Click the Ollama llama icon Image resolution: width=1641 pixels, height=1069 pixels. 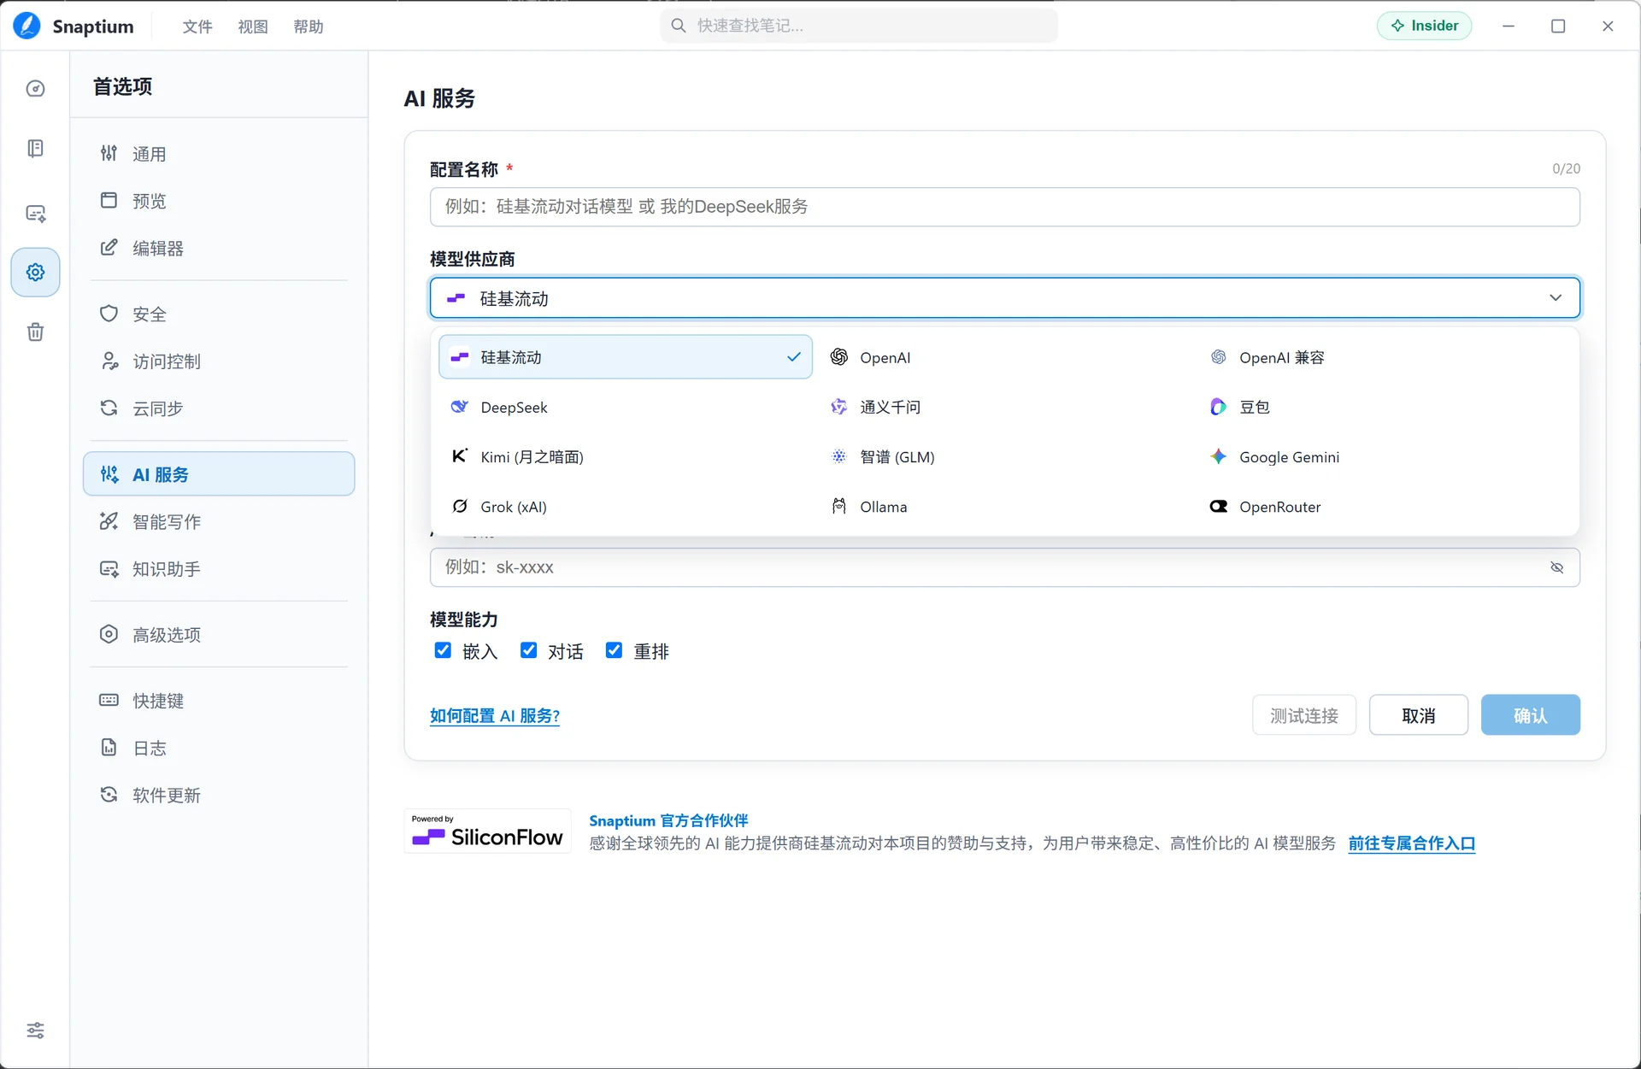point(839,507)
